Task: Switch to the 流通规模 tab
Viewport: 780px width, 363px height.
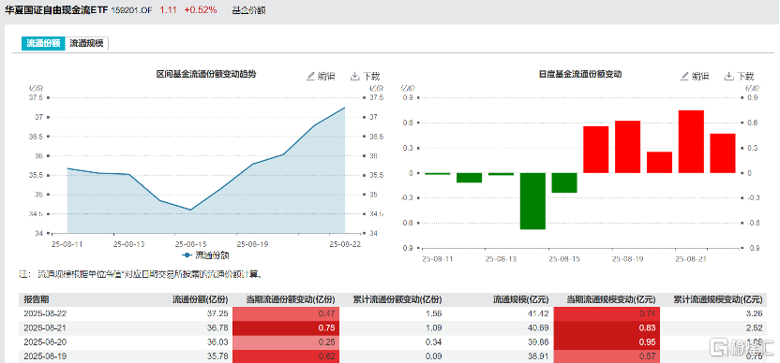Action: coord(86,43)
